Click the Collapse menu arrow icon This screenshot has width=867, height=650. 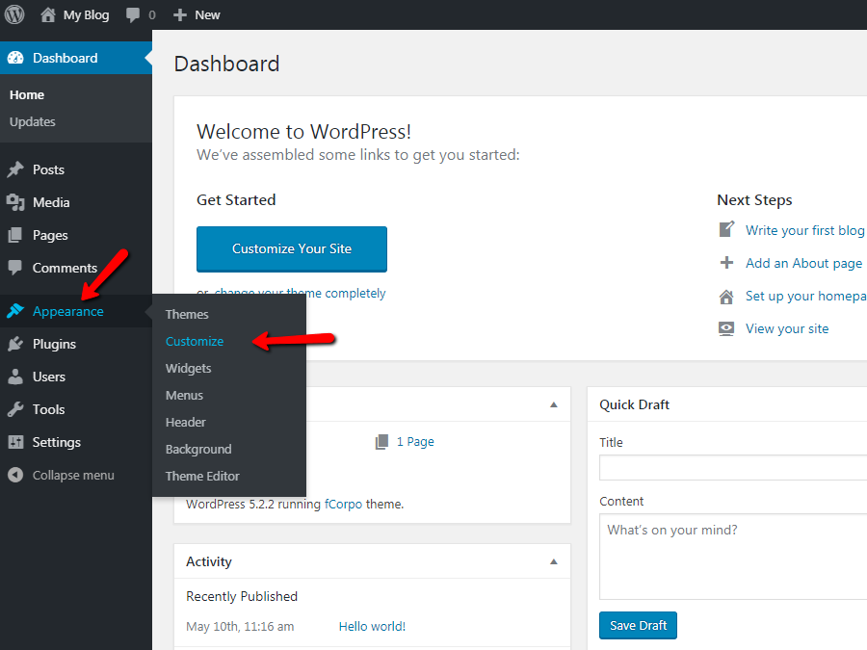(15, 475)
